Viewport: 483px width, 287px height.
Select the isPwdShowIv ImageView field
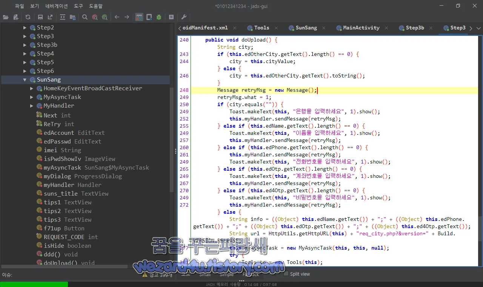click(x=76, y=159)
